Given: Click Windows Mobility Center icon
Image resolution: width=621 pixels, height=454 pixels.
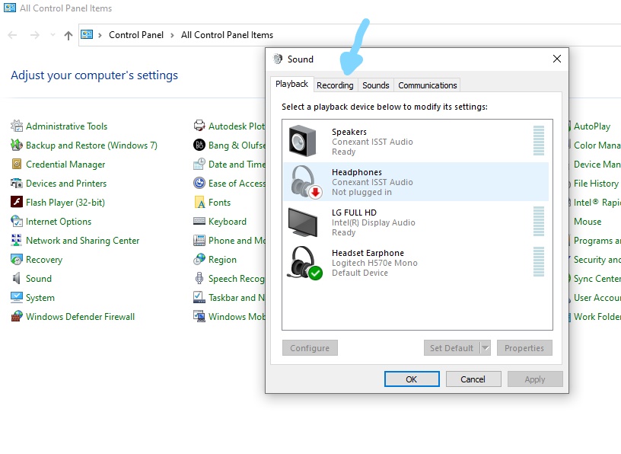Looking at the screenshot, I should coord(199,316).
